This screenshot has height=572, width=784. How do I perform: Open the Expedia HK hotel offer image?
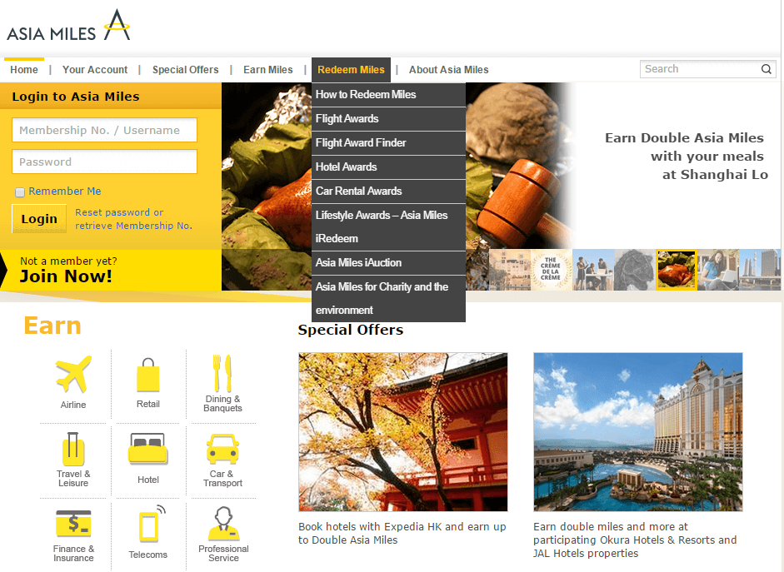pos(403,432)
